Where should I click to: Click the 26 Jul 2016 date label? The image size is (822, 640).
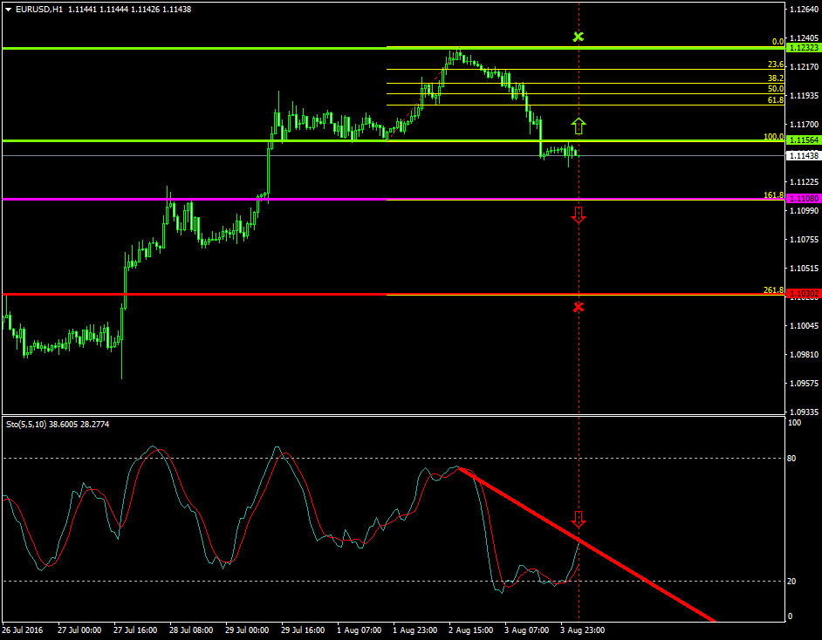(24, 630)
